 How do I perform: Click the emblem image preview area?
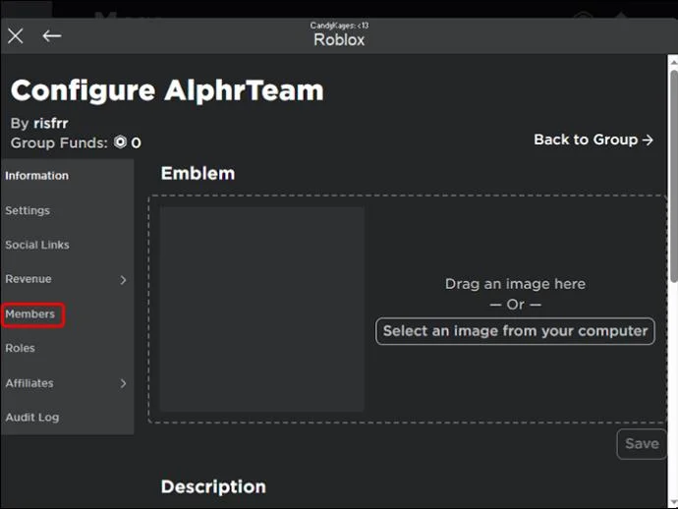(262, 309)
